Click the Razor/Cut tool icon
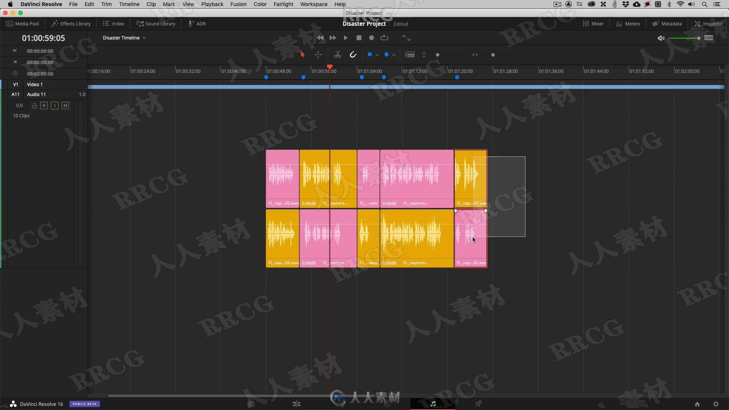729x410 pixels. (338, 55)
